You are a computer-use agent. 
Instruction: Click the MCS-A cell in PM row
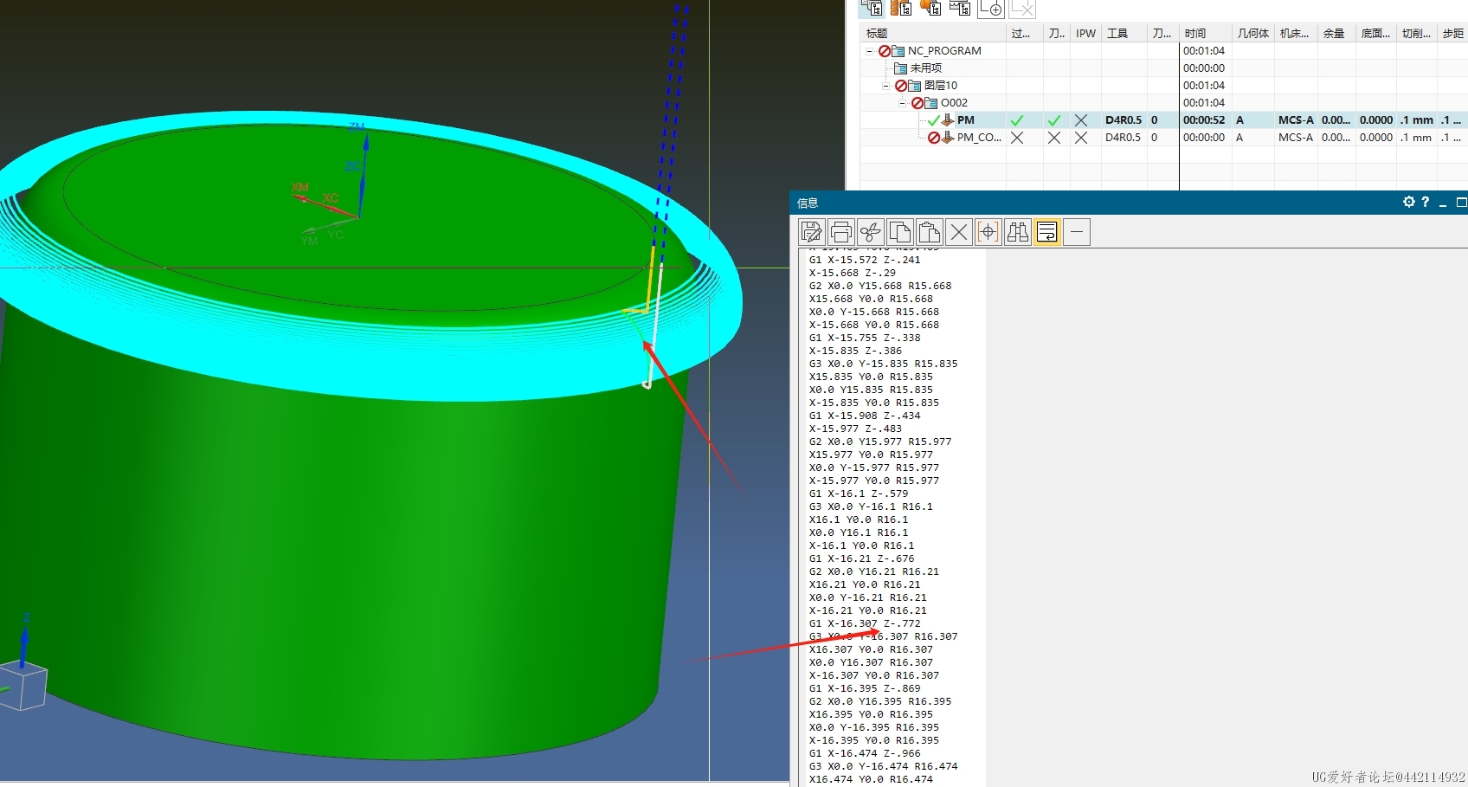pos(1296,120)
